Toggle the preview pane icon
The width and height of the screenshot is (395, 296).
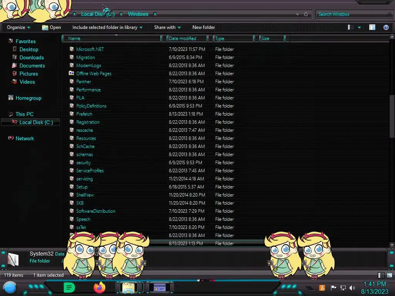click(372, 27)
